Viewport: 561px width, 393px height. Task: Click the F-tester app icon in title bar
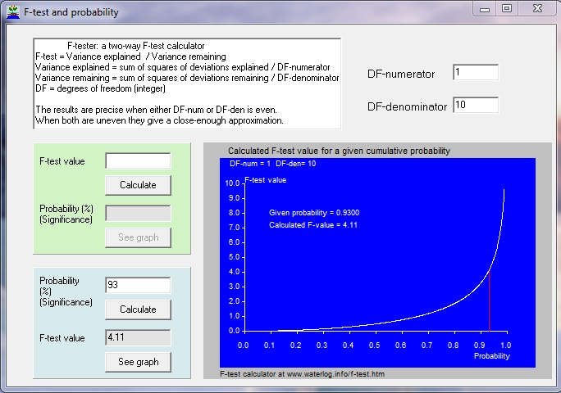coord(13,12)
